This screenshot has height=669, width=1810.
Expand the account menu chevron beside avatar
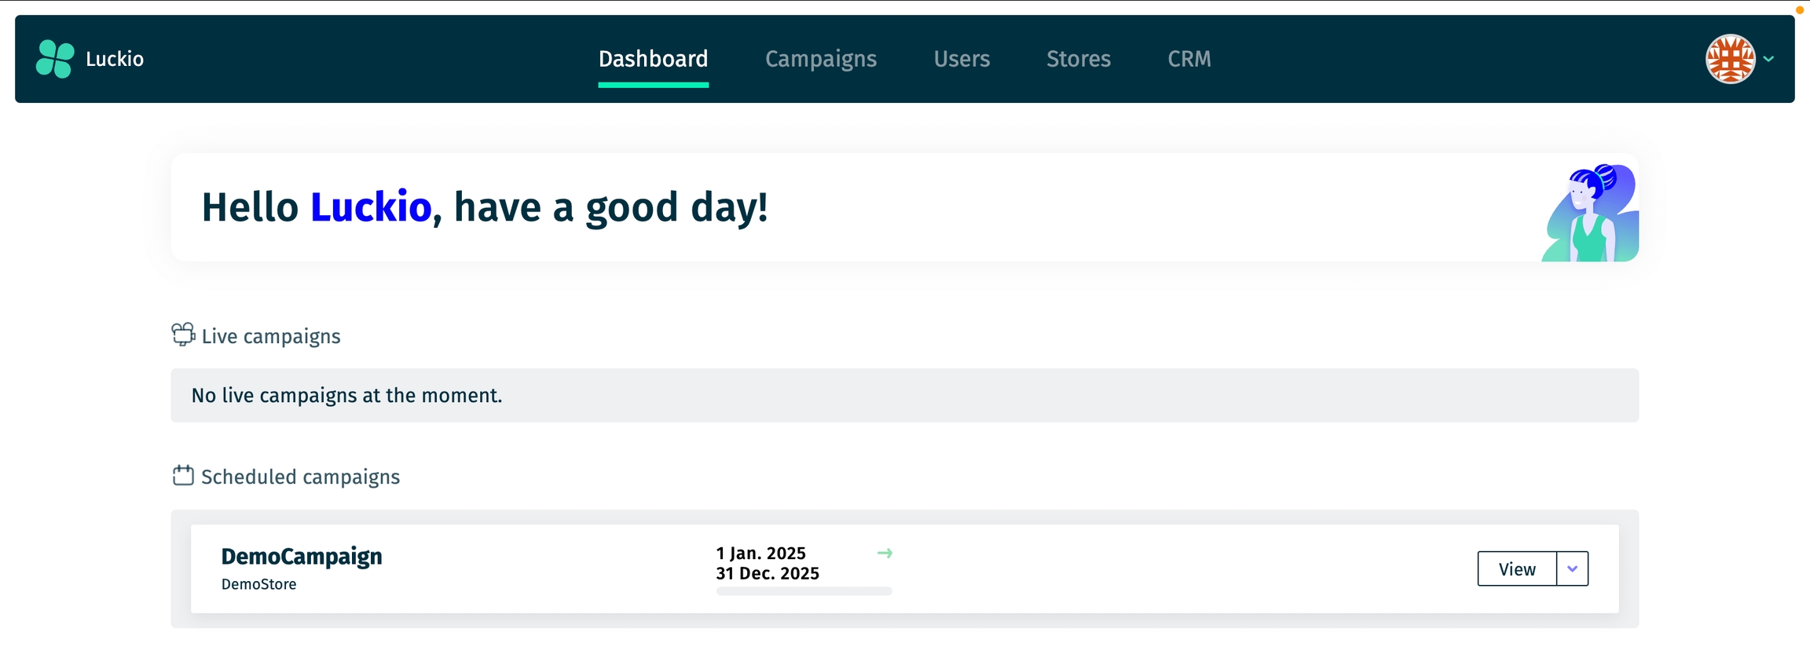pos(1769,59)
